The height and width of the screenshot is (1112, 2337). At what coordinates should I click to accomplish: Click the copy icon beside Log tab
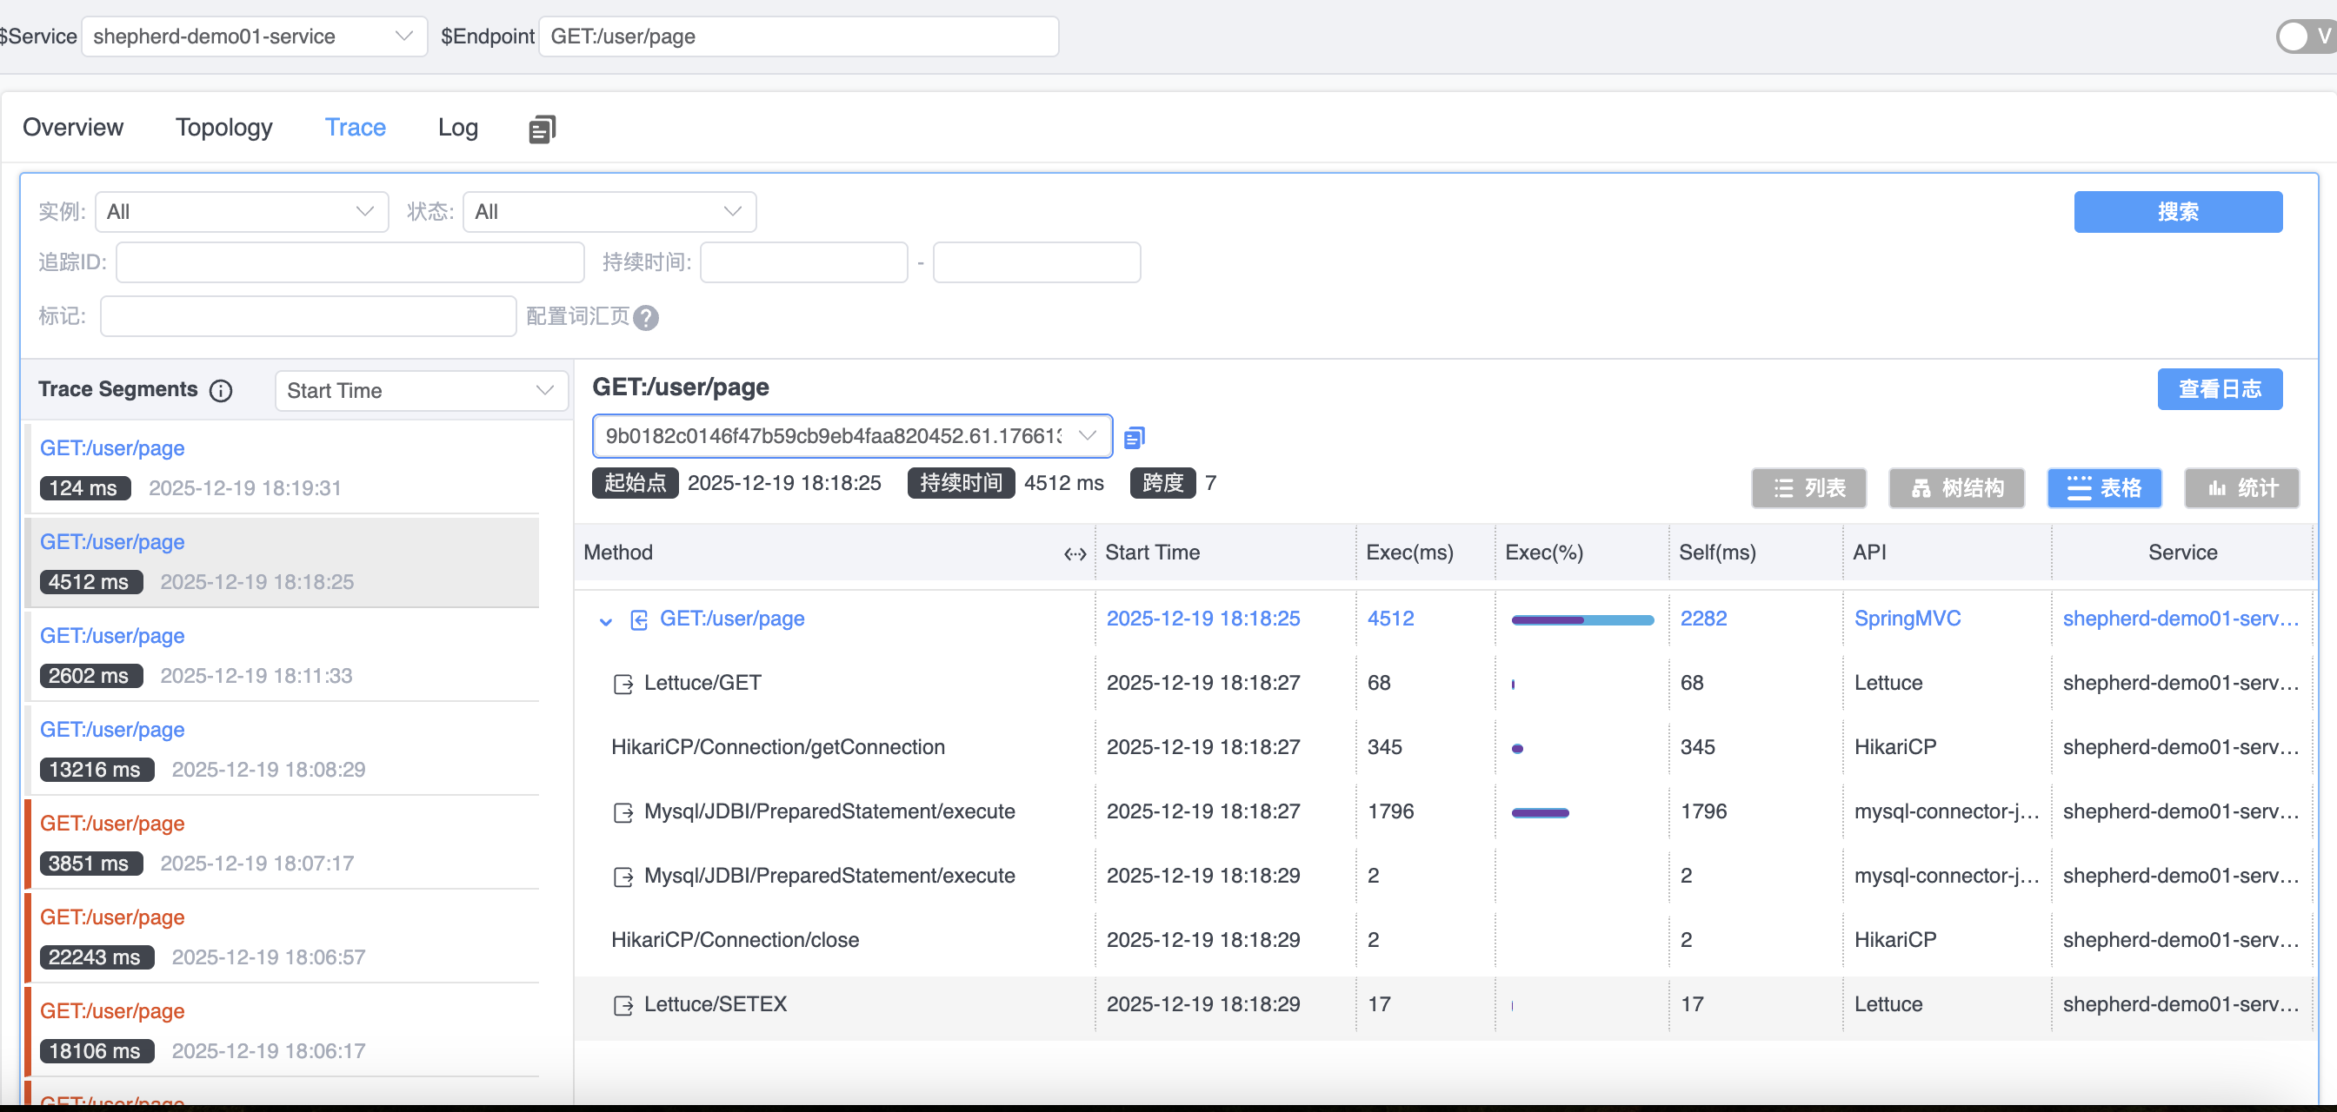[542, 129]
